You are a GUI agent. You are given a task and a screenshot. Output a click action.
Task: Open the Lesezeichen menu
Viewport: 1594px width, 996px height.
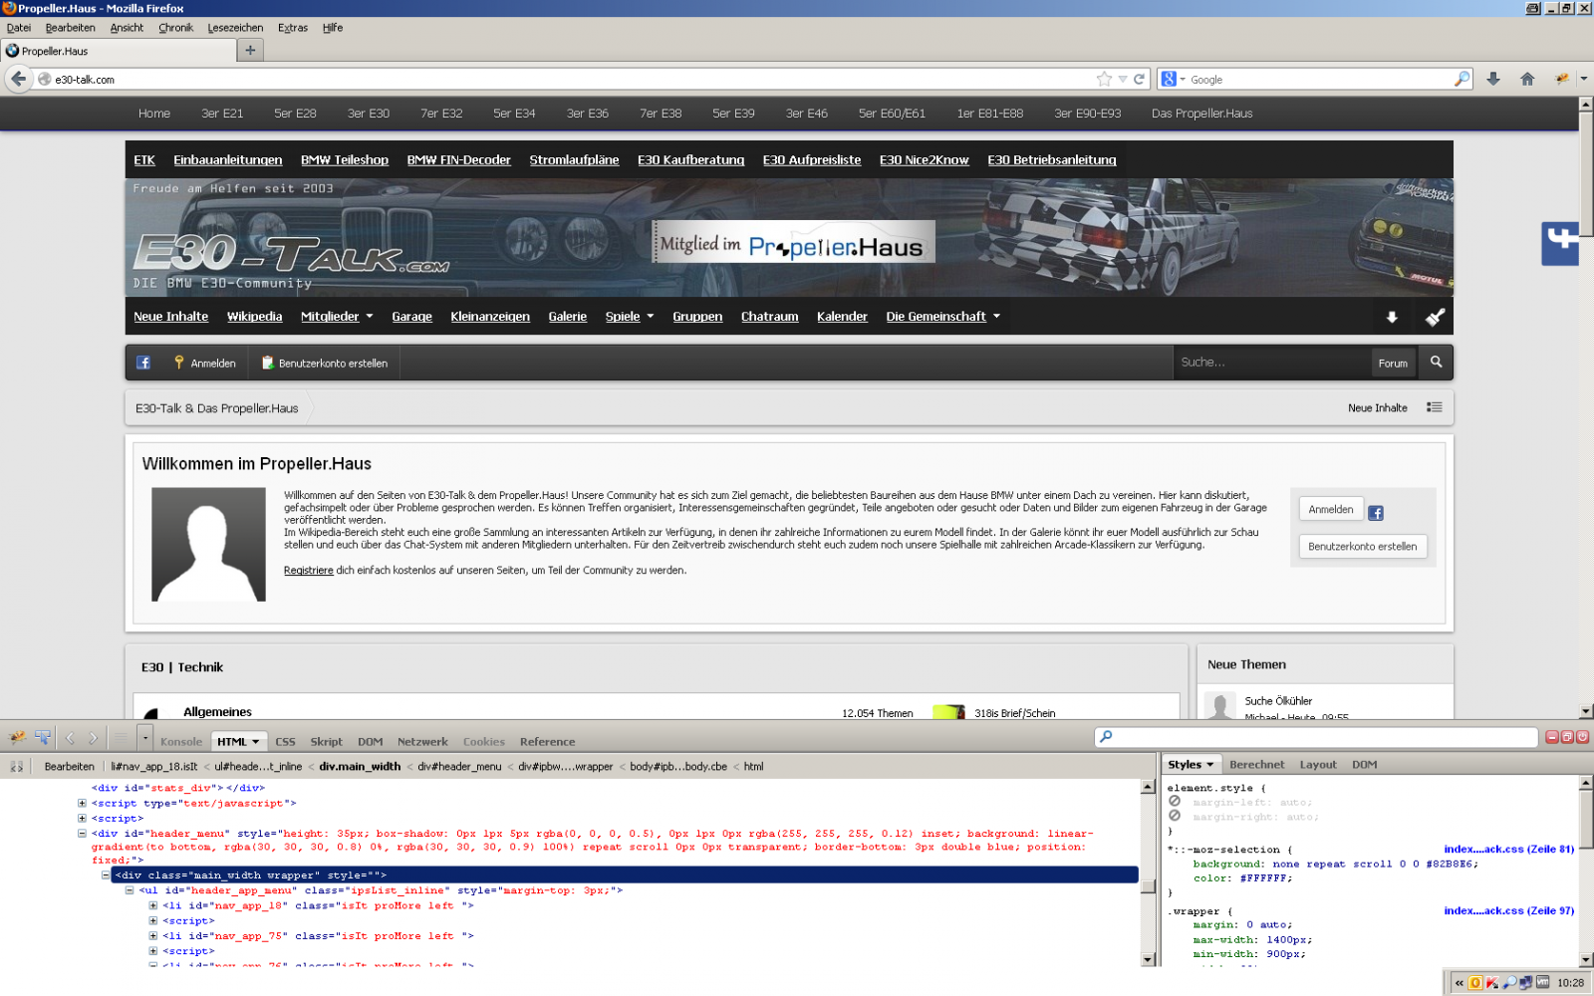tap(235, 28)
